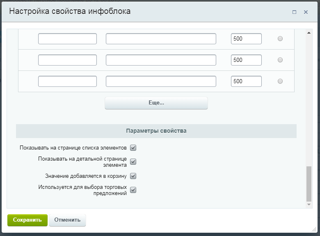Focus second row's wide value text field
Image resolution: width=320 pixels, height=236 pixels.
coord(161,60)
